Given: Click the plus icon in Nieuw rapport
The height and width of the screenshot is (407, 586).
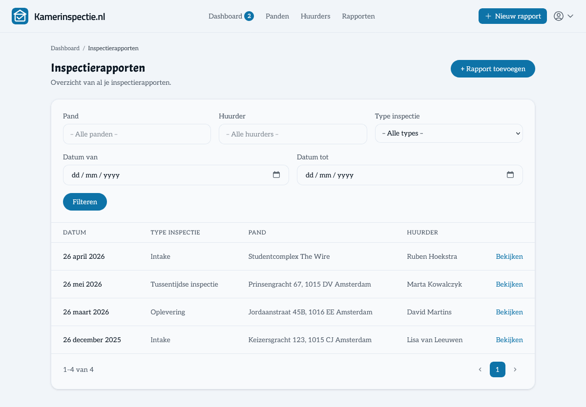Looking at the screenshot, I should (488, 16).
